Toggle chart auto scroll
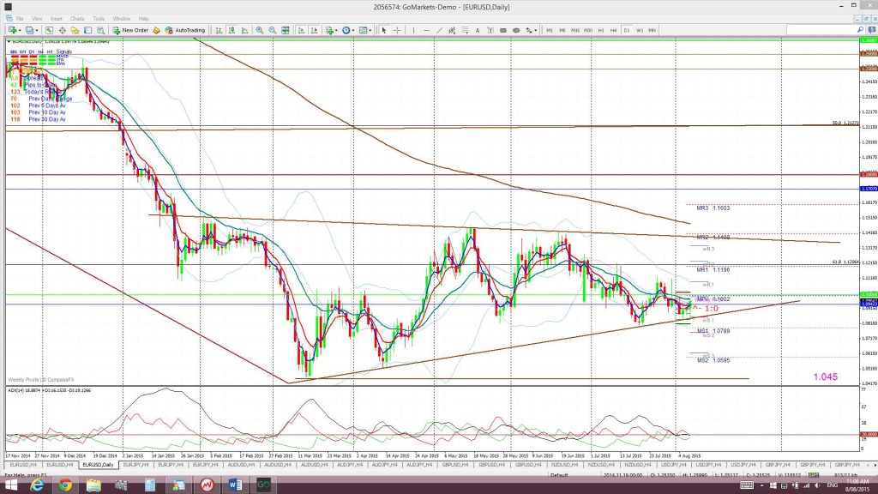Screen dimensions: 878x494 tap(301, 30)
